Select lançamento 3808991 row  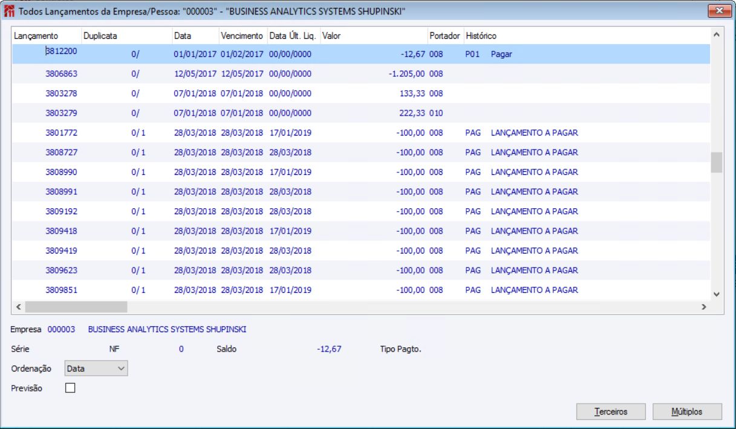click(361, 192)
